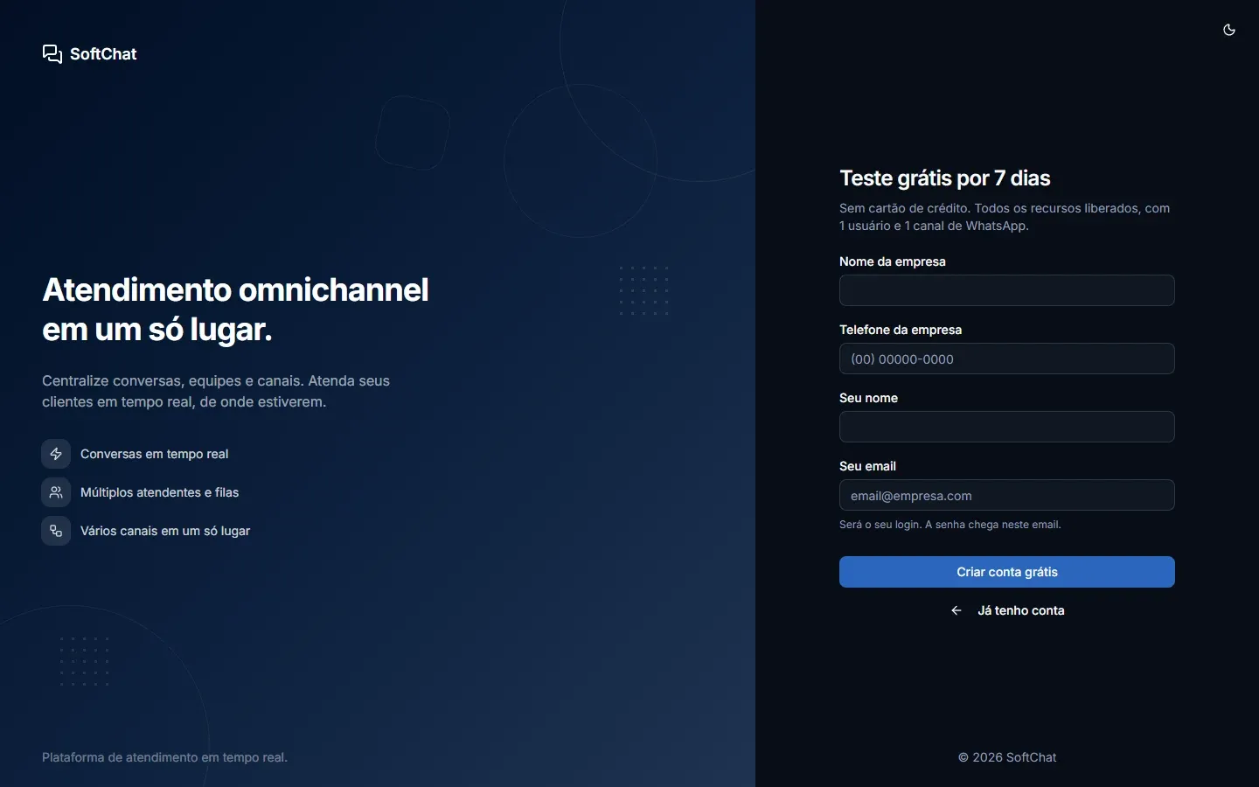Click the Centralize conversas paragraph
This screenshot has height=787, width=1259.
tap(216, 392)
